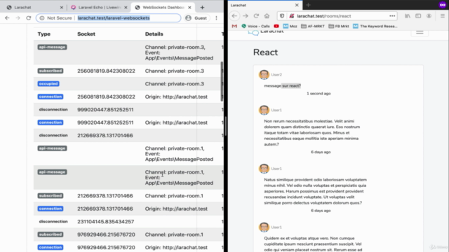Click the subscribed badge for socket 256081819.842308022
The height and width of the screenshot is (252, 449).
tap(51, 71)
